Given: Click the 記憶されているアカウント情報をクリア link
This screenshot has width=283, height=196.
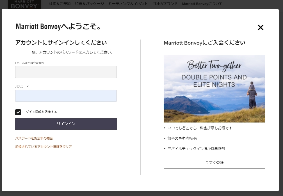Looking at the screenshot, I should [x=44, y=147].
